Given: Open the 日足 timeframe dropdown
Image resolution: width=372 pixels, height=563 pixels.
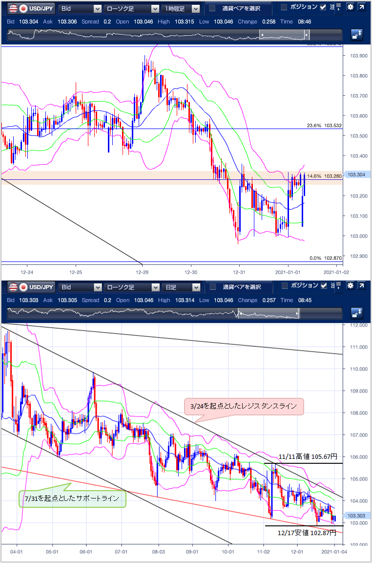Looking at the screenshot, I should pos(182,287).
